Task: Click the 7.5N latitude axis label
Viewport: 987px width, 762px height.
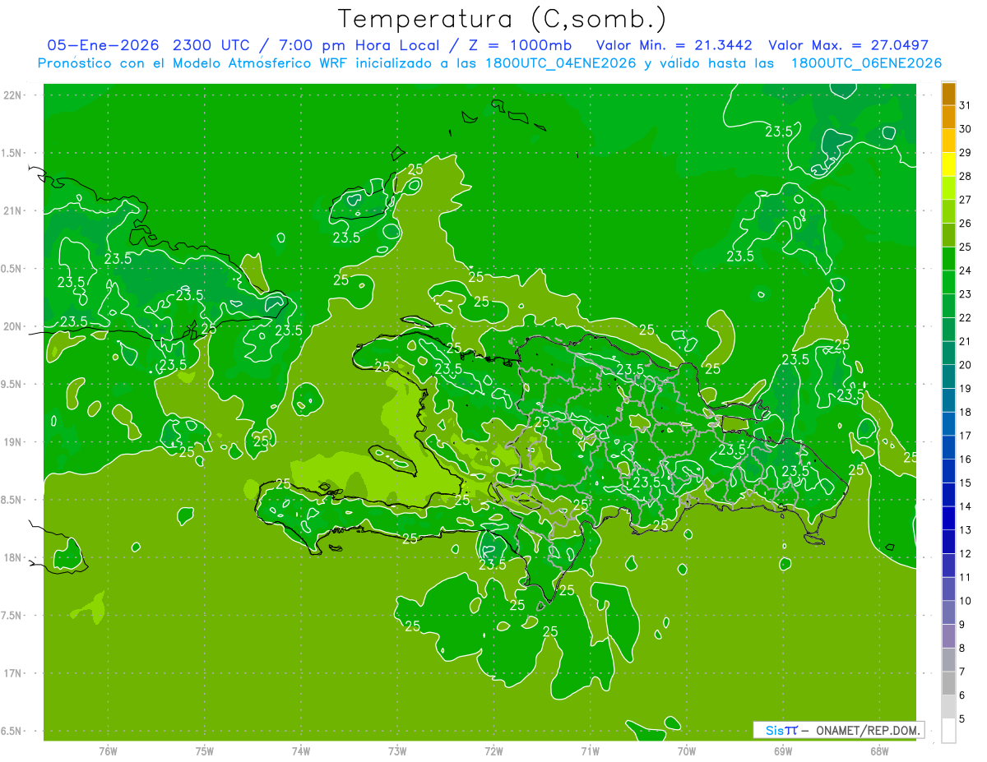Action: pyautogui.click(x=12, y=616)
